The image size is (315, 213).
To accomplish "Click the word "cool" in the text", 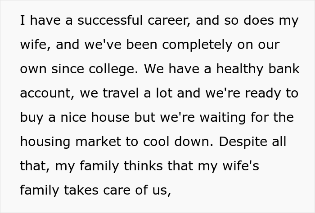I will coord(156,142).
